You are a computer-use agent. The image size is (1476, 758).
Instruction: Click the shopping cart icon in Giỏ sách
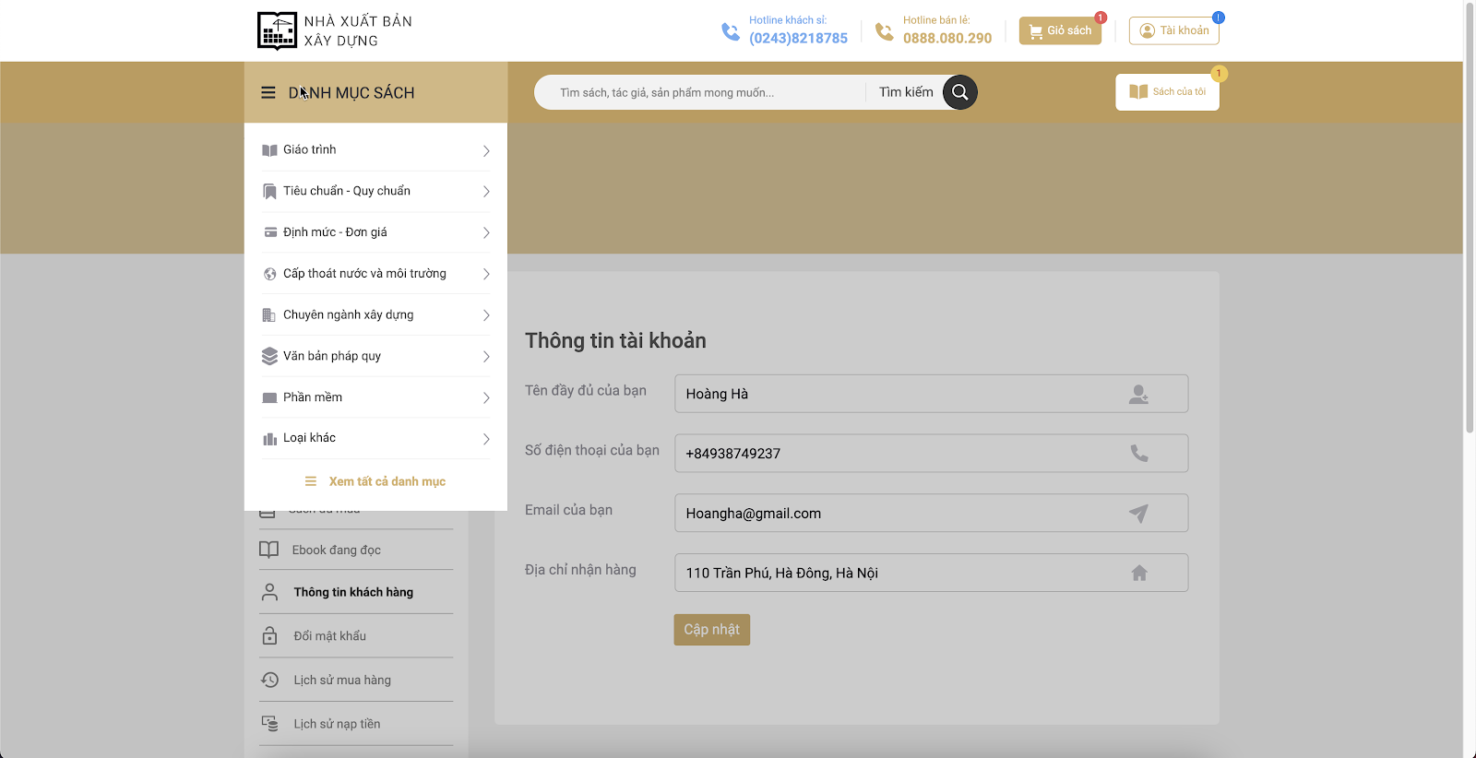pyautogui.click(x=1036, y=31)
